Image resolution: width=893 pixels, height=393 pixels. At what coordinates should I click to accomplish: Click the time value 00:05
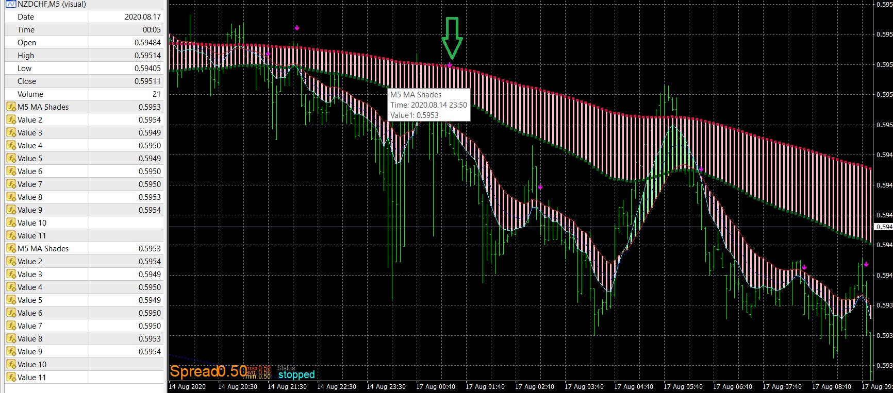tap(152, 30)
